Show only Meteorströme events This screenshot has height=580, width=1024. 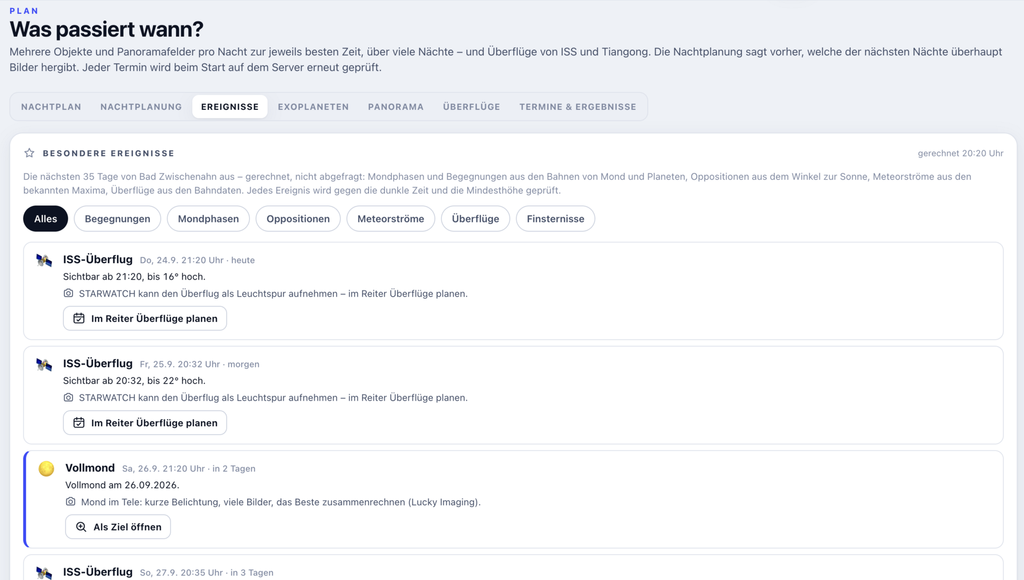pyautogui.click(x=391, y=219)
